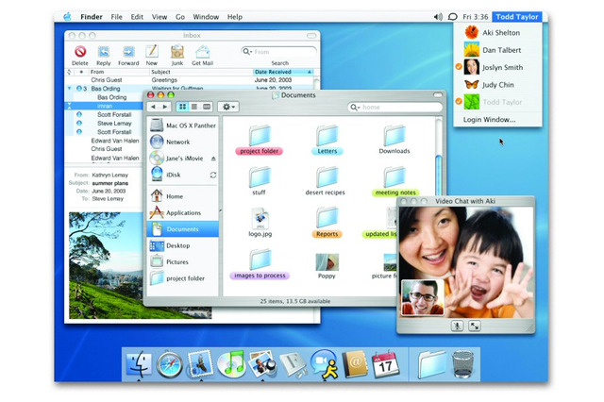Open iCal calendar icon in Dock
Screen dimensions: 604x402
pyautogui.click(x=384, y=361)
